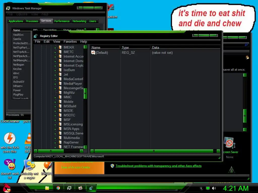Expand the IMETC registry key

click(x=55, y=52)
